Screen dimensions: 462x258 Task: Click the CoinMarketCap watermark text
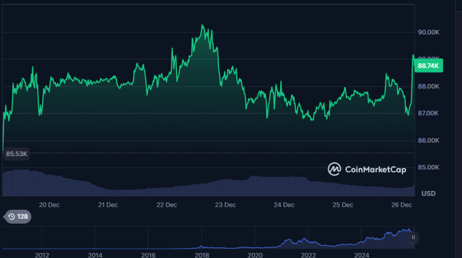[375, 170]
